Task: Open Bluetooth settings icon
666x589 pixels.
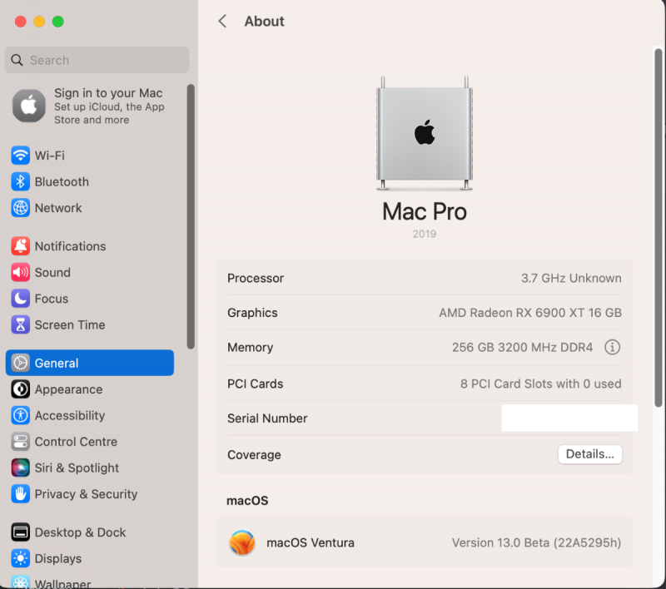Action: (x=21, y=182)
